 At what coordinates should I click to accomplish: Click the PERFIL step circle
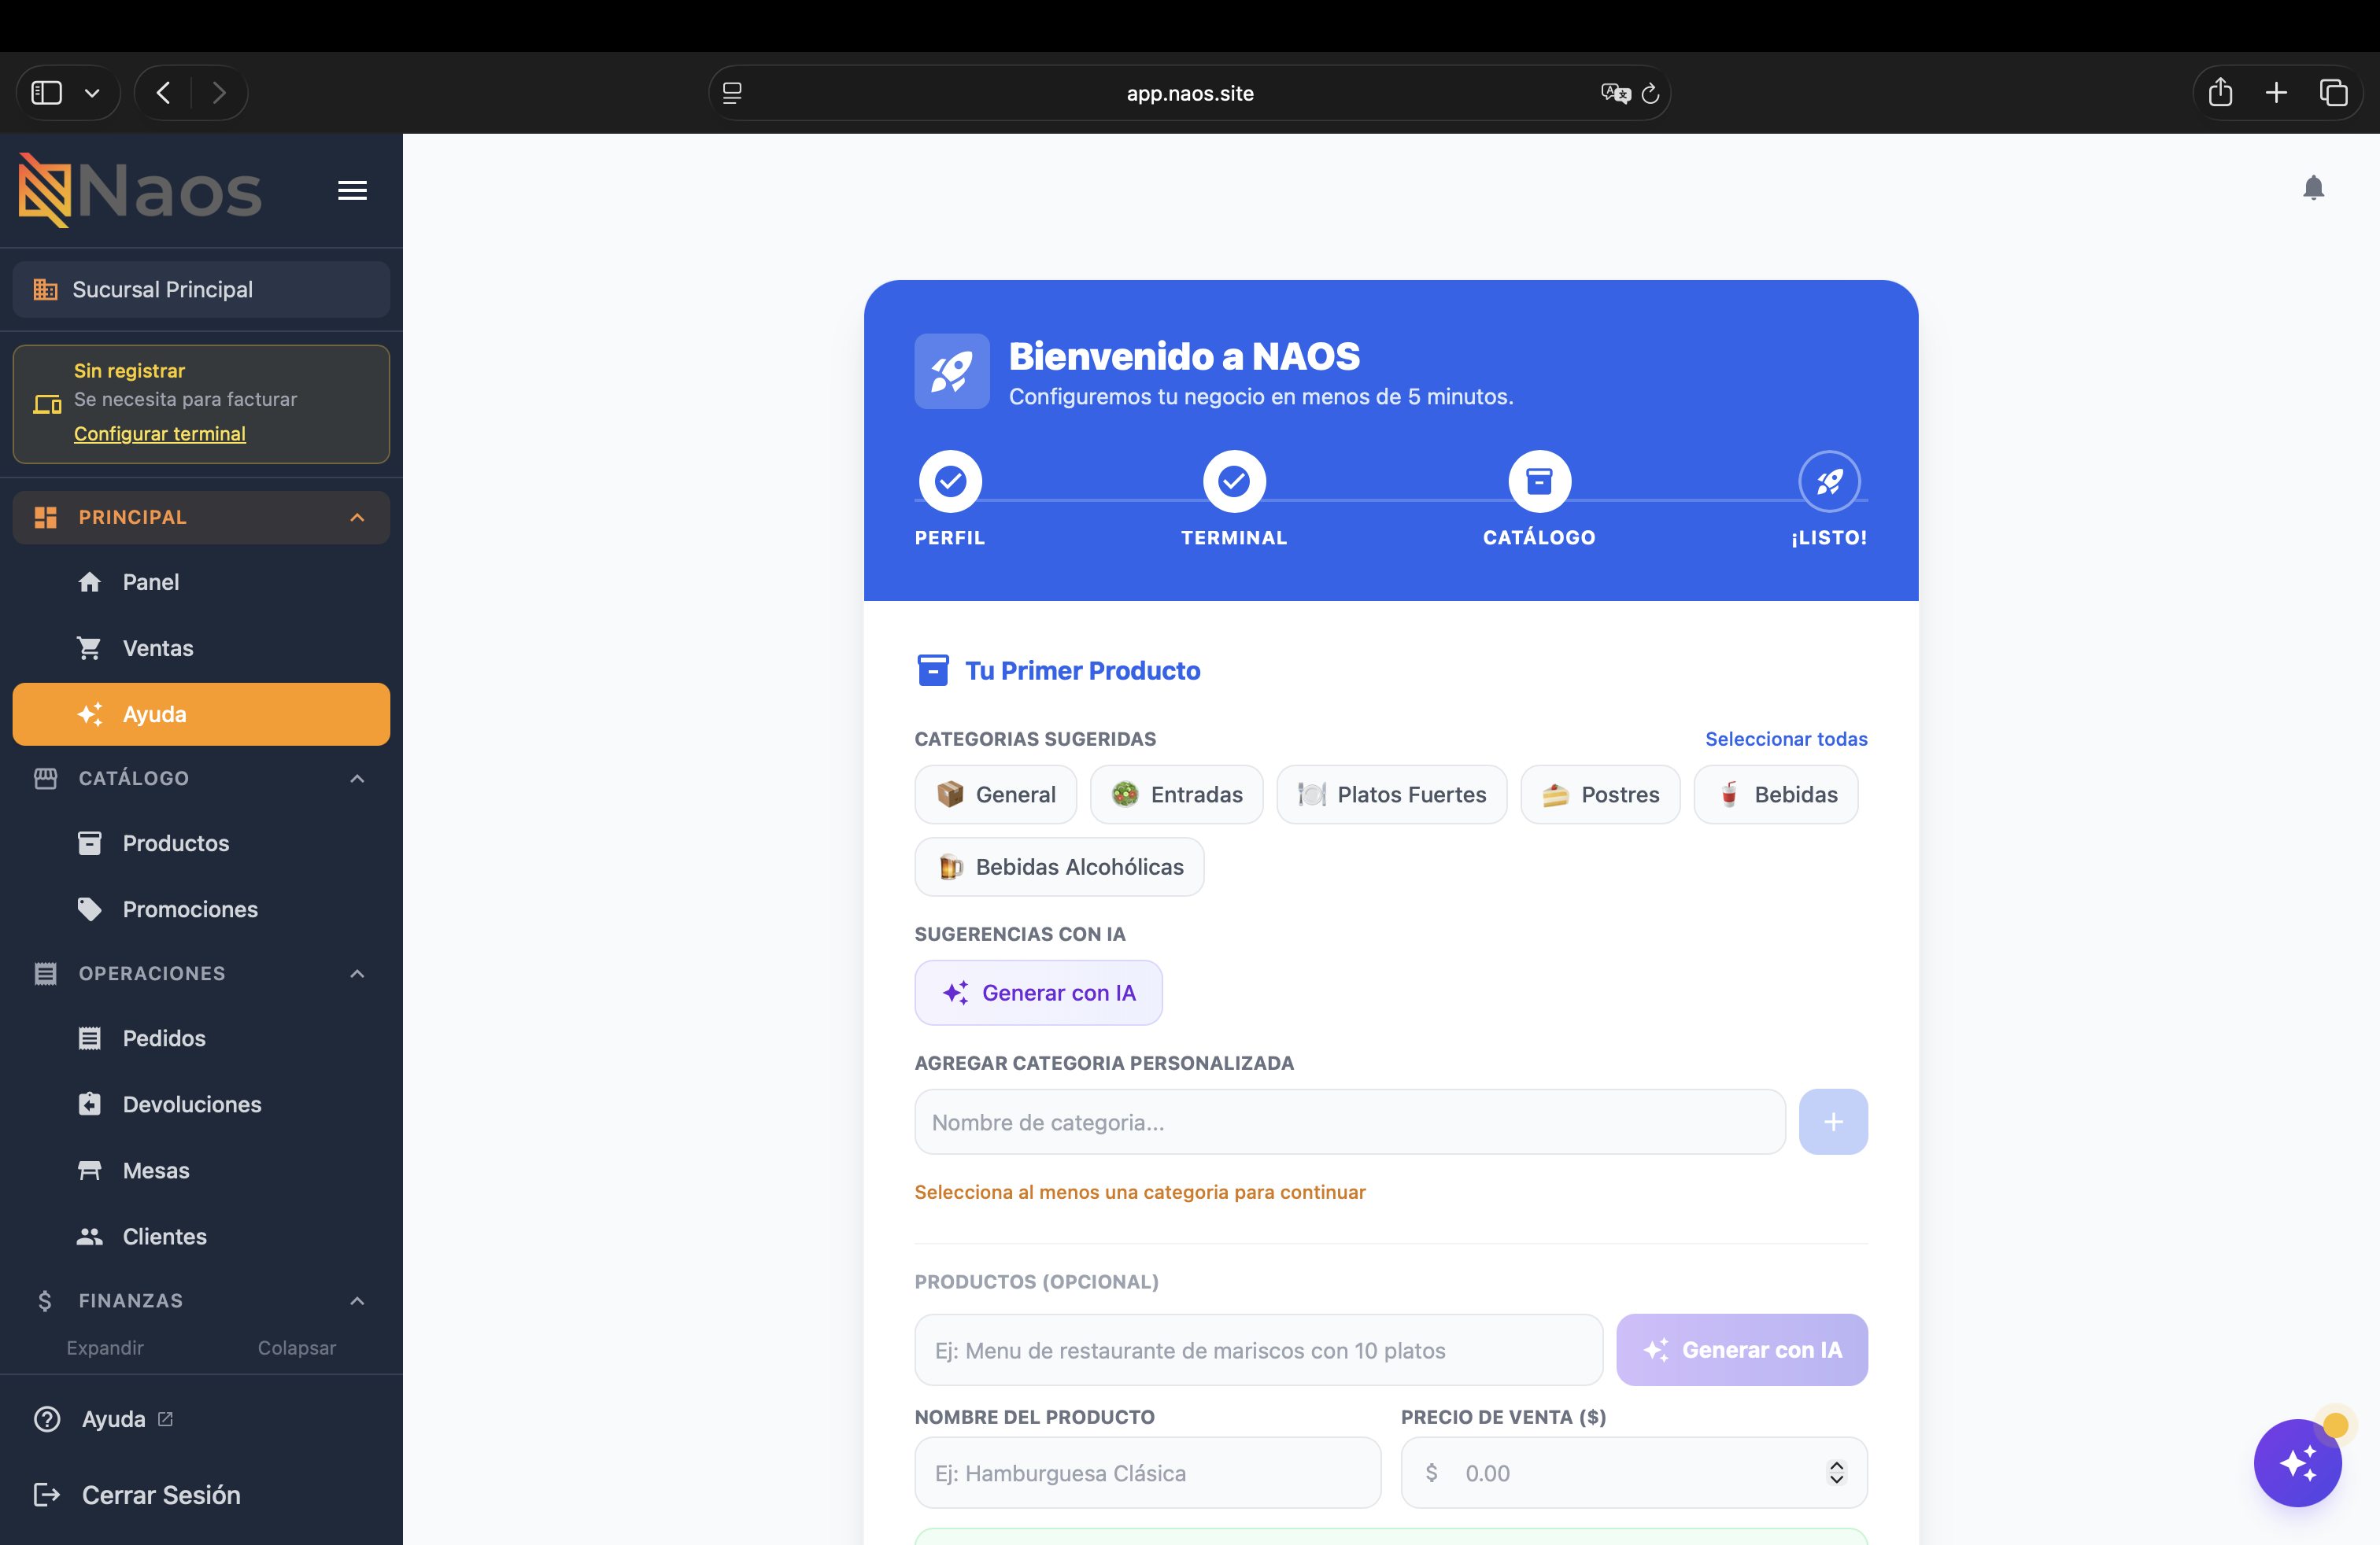pos(950,481)
